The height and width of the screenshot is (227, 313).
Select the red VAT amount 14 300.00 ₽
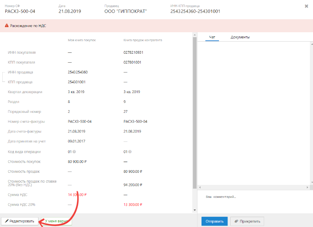tap(77, 195)
